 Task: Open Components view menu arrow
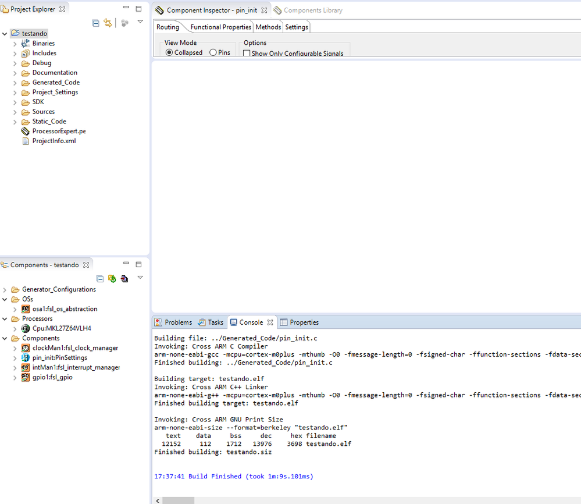click(x=140, y=277)
